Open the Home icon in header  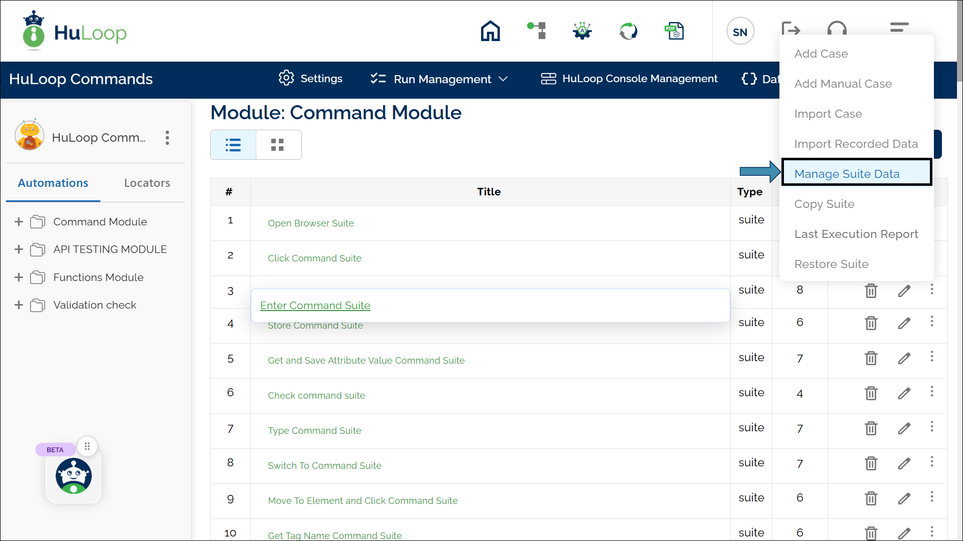(x=490, y=31)
